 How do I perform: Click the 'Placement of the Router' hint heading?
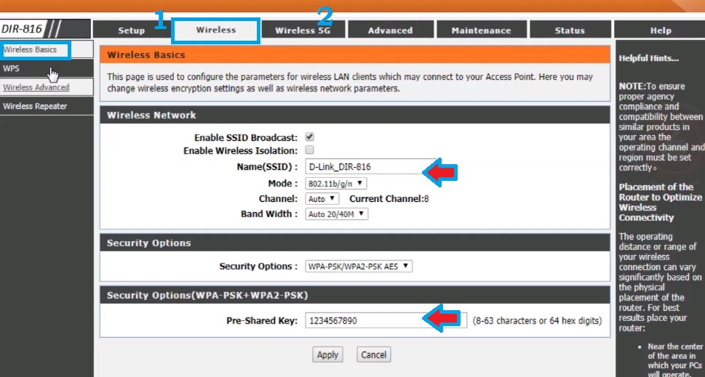click(x=660, y=203)
